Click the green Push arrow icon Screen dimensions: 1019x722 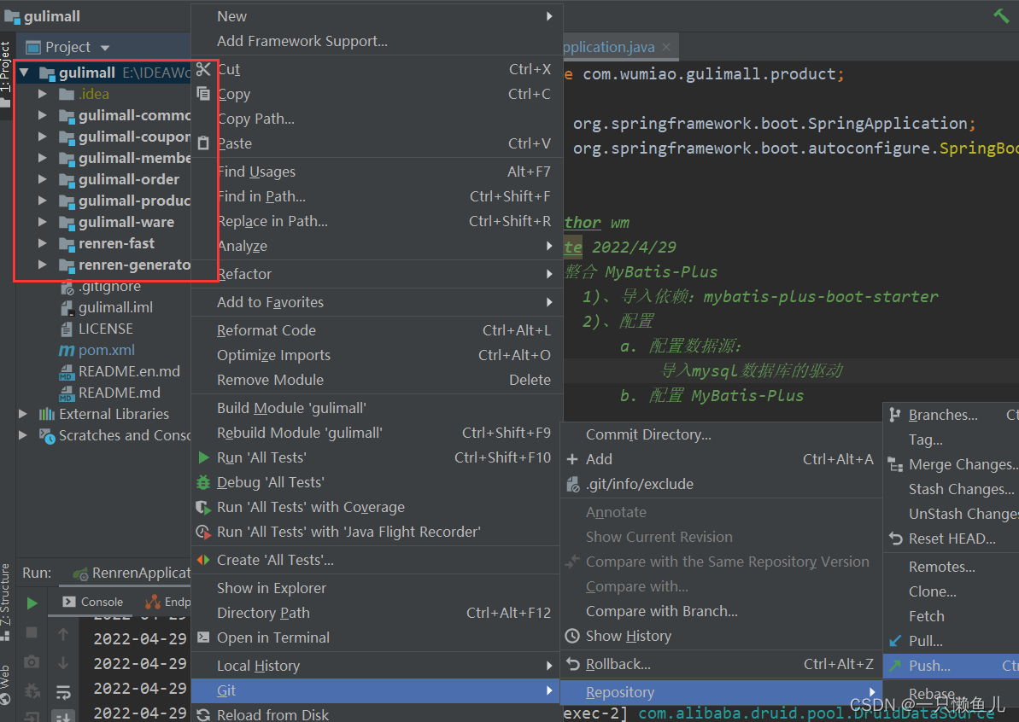pos(895,666)
